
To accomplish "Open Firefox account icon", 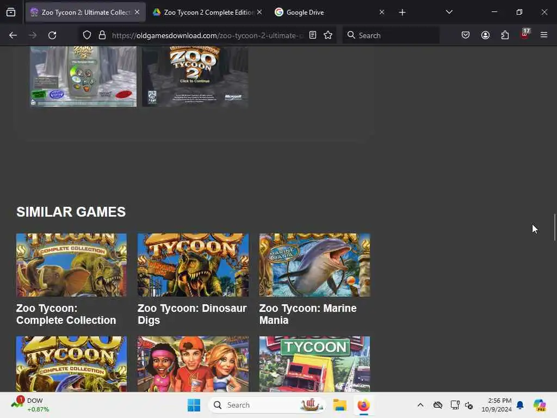I will (x=485, y=35).
